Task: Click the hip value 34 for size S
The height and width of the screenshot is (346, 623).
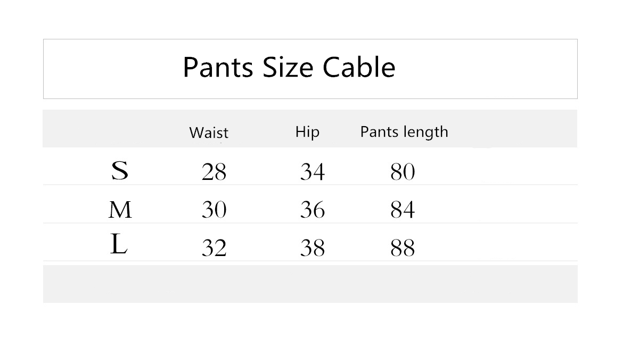Action: [x=312, y=172]
